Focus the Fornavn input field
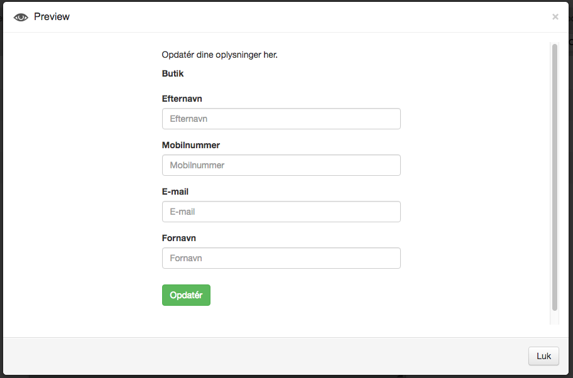Viewport: 573px width, 378px height. pos(281,258)
